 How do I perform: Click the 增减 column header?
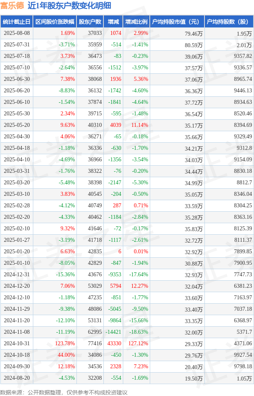(x=113, y=22)
